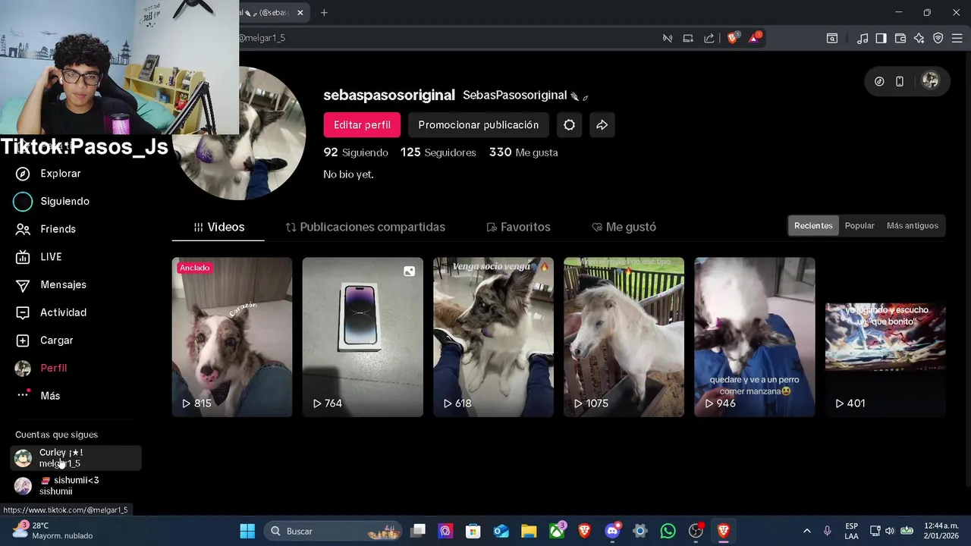Screen dimensions: 971x546
Task: Close the current browser tab
Action: [300, 13]
